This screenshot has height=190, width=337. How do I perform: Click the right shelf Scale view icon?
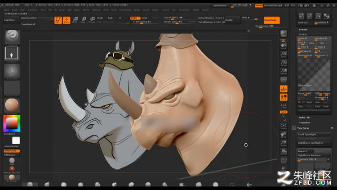tap(284, 144)
